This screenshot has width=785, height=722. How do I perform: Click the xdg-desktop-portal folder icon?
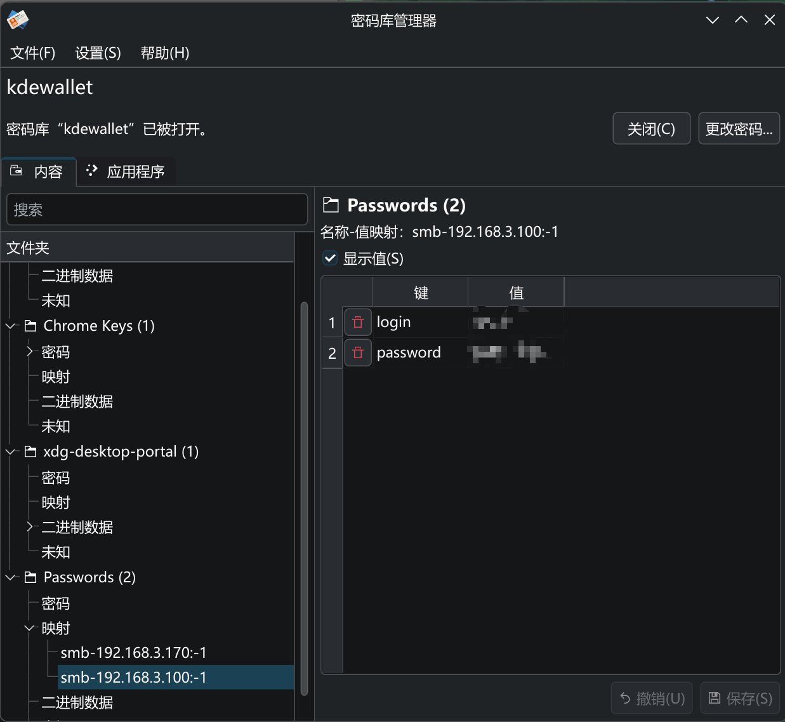[x=30, y=451]
